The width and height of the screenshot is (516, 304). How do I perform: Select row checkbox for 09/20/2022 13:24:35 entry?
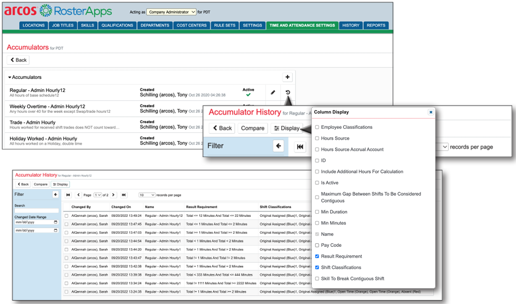point(66,292)
